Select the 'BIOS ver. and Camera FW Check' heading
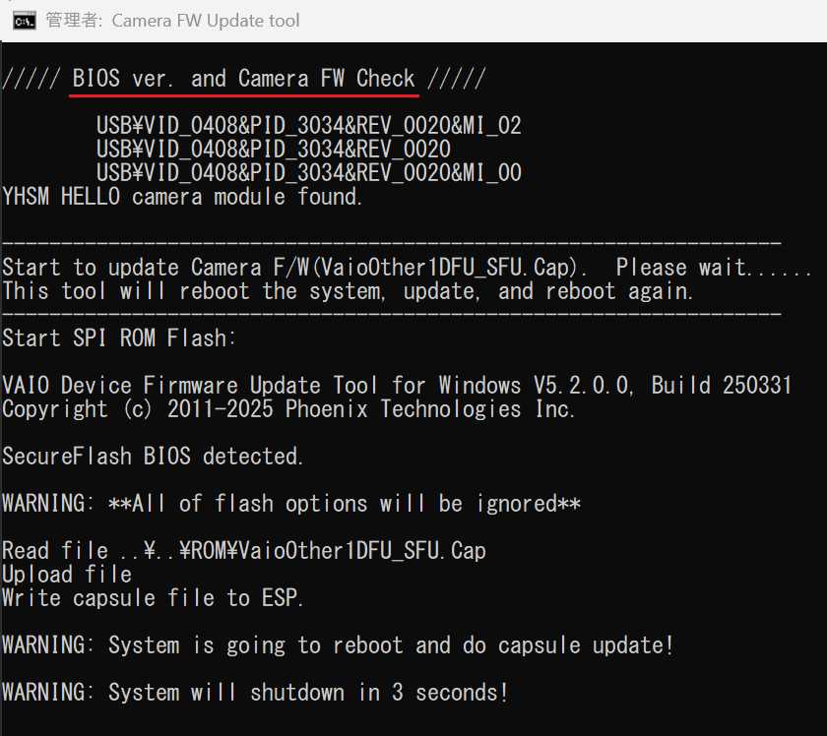 click(x=244, y=79)
